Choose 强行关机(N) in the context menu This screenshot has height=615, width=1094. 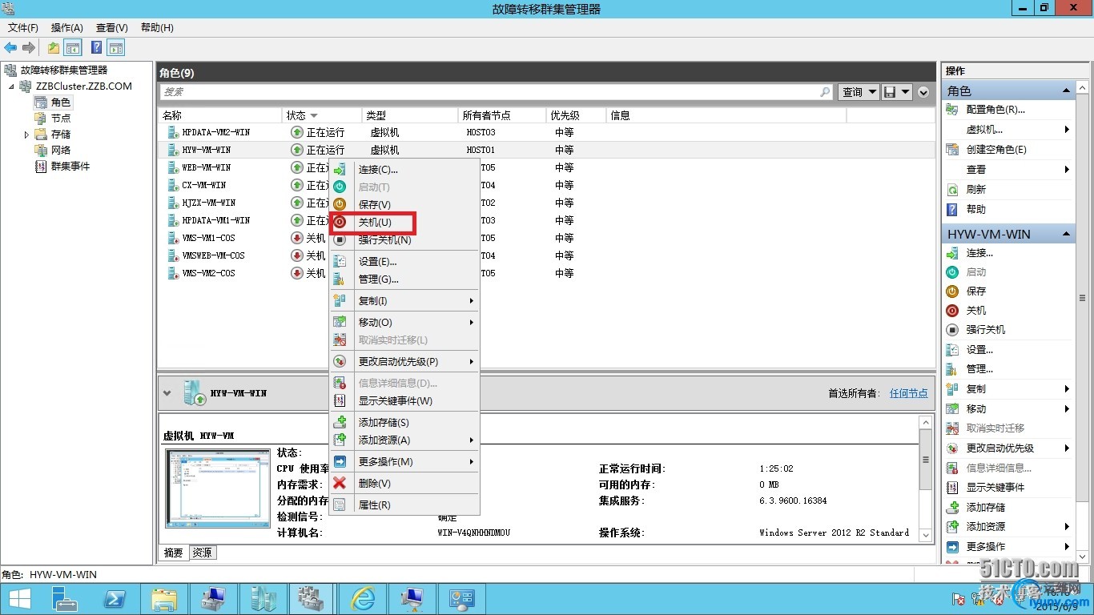click(x=404, y=239)
